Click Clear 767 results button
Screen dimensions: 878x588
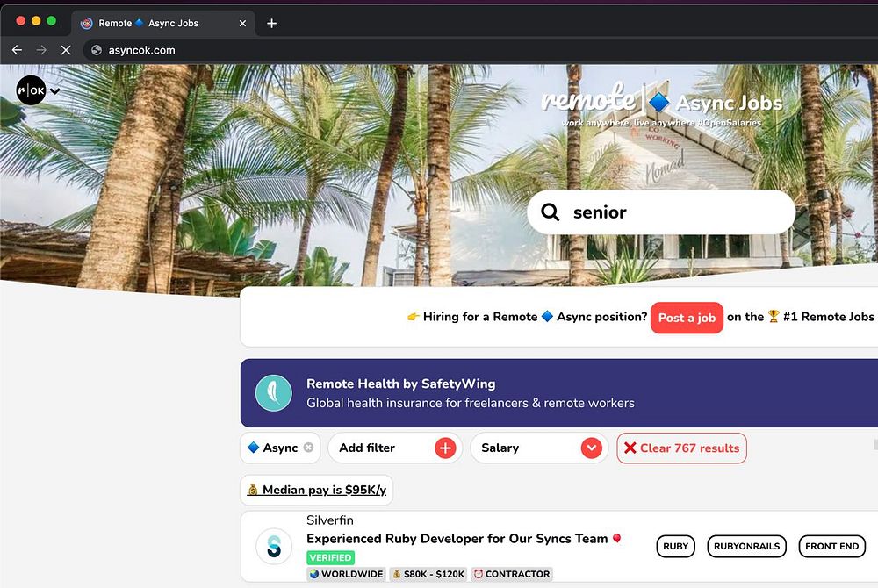[681, 448]
